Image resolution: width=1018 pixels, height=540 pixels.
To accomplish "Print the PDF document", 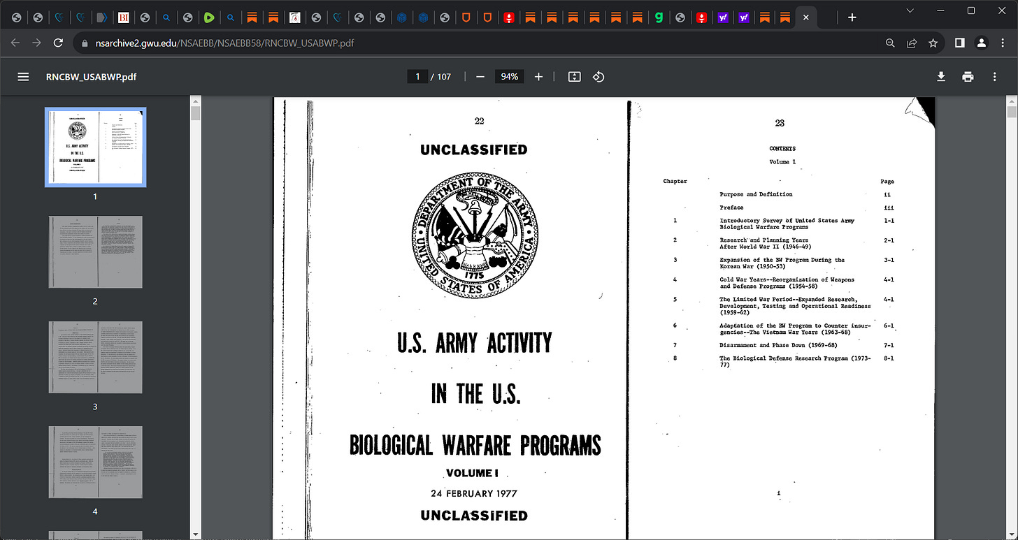I will (x=968, y=77).
